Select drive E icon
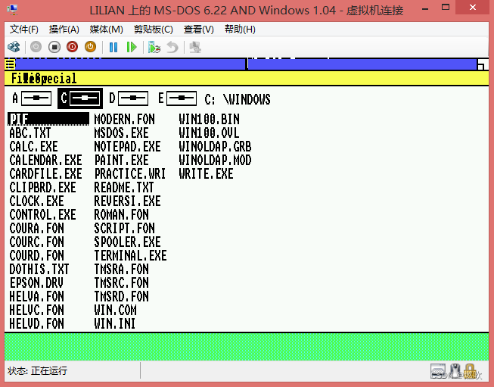 click(177, 98)
